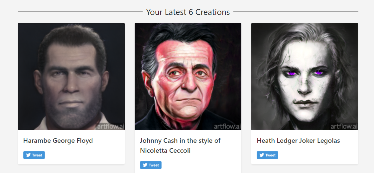Open the Harambe George Floyd portrait image
Image resolution: width=374 pixels, height=173 pixels.
(71, 76)
